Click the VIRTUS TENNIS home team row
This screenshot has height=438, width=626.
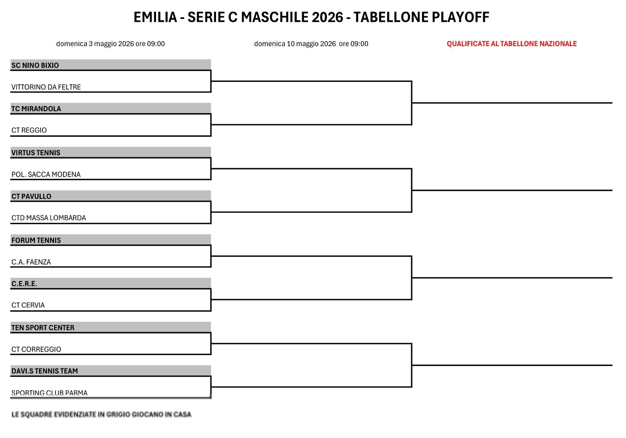point(36,153)
